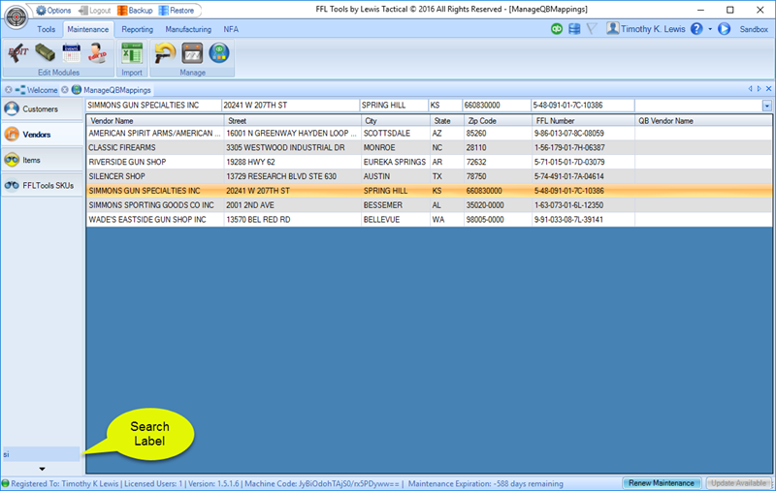776x491 pixels.
Task: Select Items in the navigation pane
Action: point(42,160)
